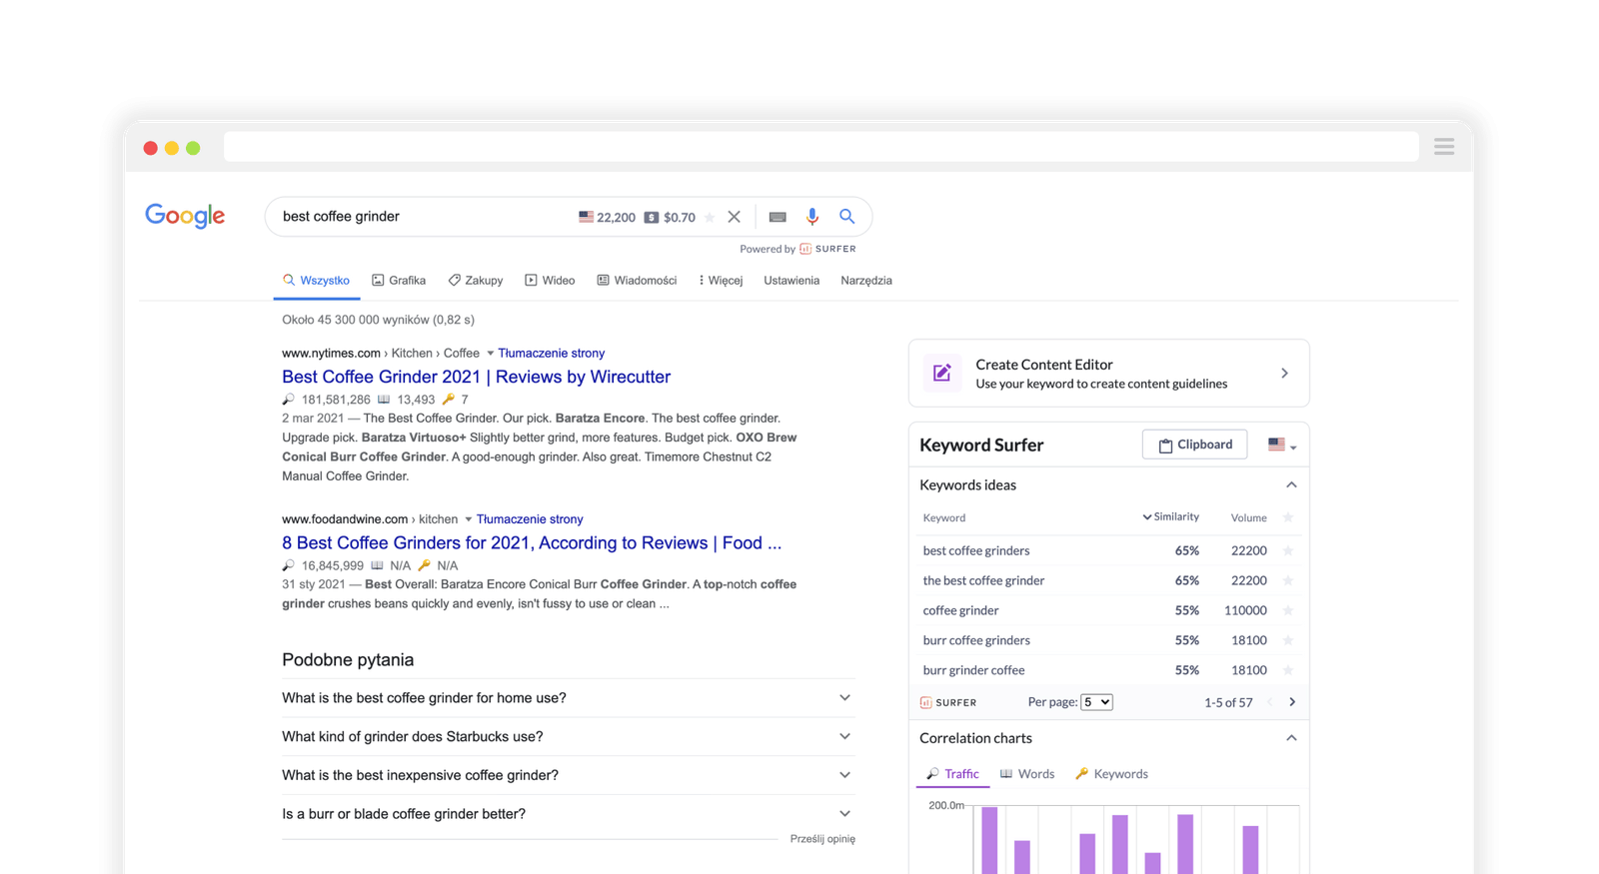
Task: Switch to Zakupy tab
Action: pyautogui.click(x=476, y=281)
